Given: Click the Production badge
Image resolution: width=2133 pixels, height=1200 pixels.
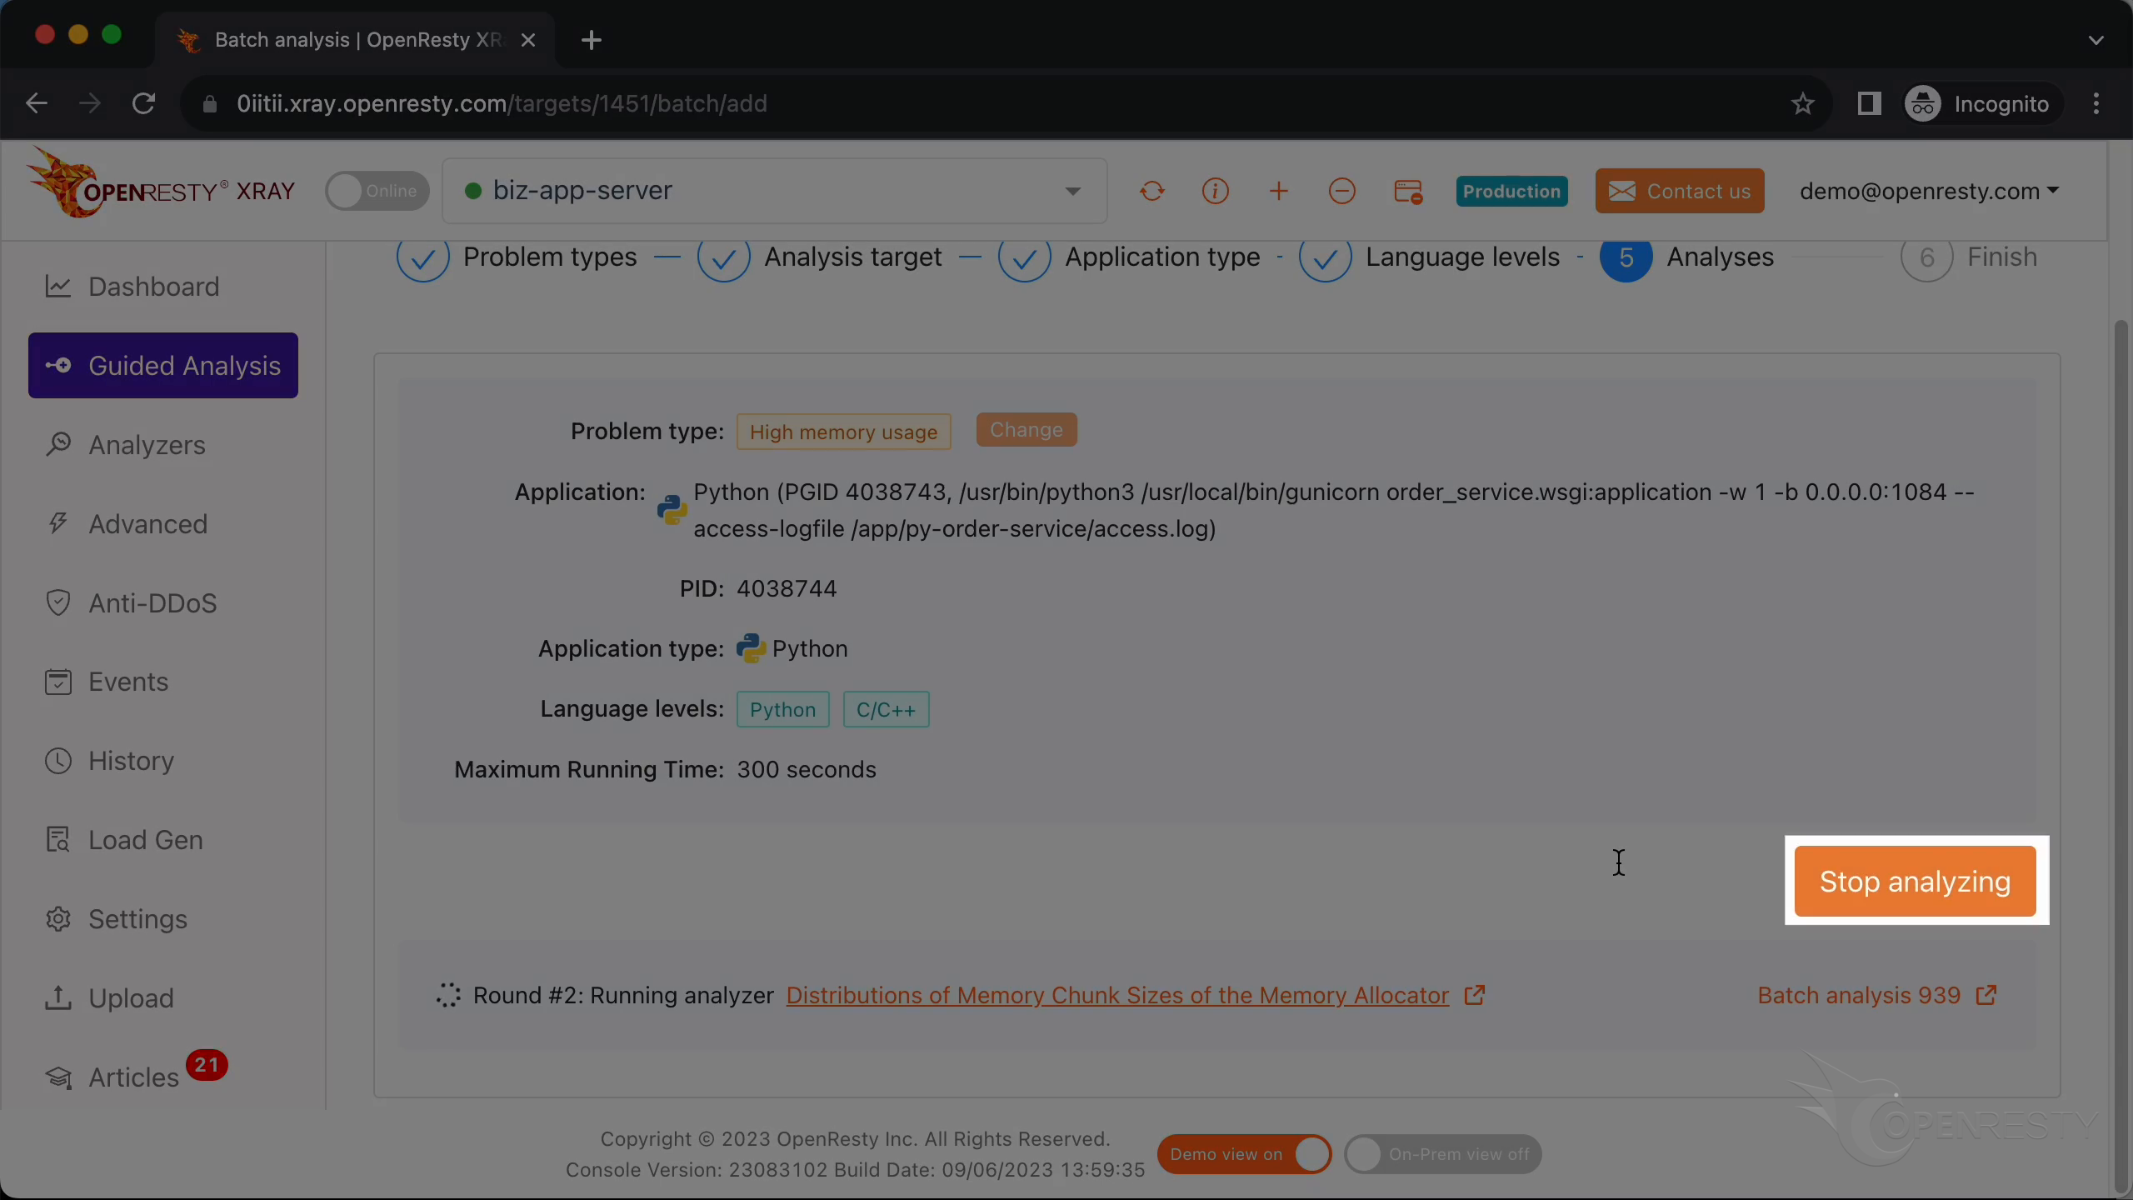Looking at the screenshot, I should (x=1511, y=191).
